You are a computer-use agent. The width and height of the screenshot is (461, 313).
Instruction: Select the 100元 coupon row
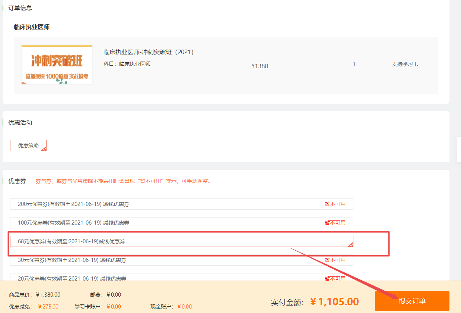181,223
